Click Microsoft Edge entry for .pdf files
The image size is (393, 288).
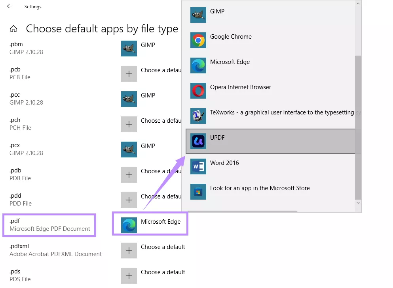(150, 224)
